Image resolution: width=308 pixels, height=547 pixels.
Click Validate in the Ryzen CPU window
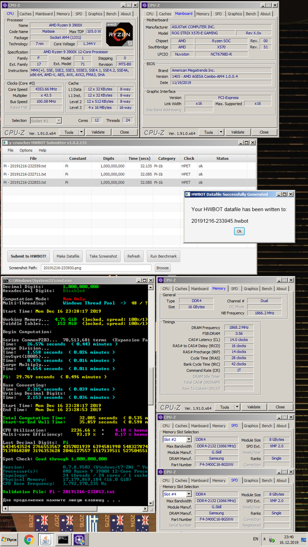pyautogui.click(x=98, y=132)
